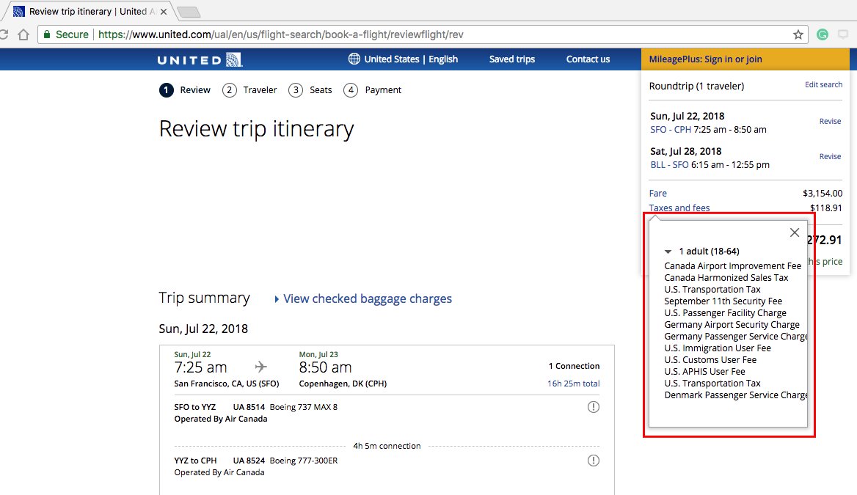Revise the Sun, Jul 22 outbound flight
The image size is (857, 495).
pyautogui.click(x=830, y=121)
